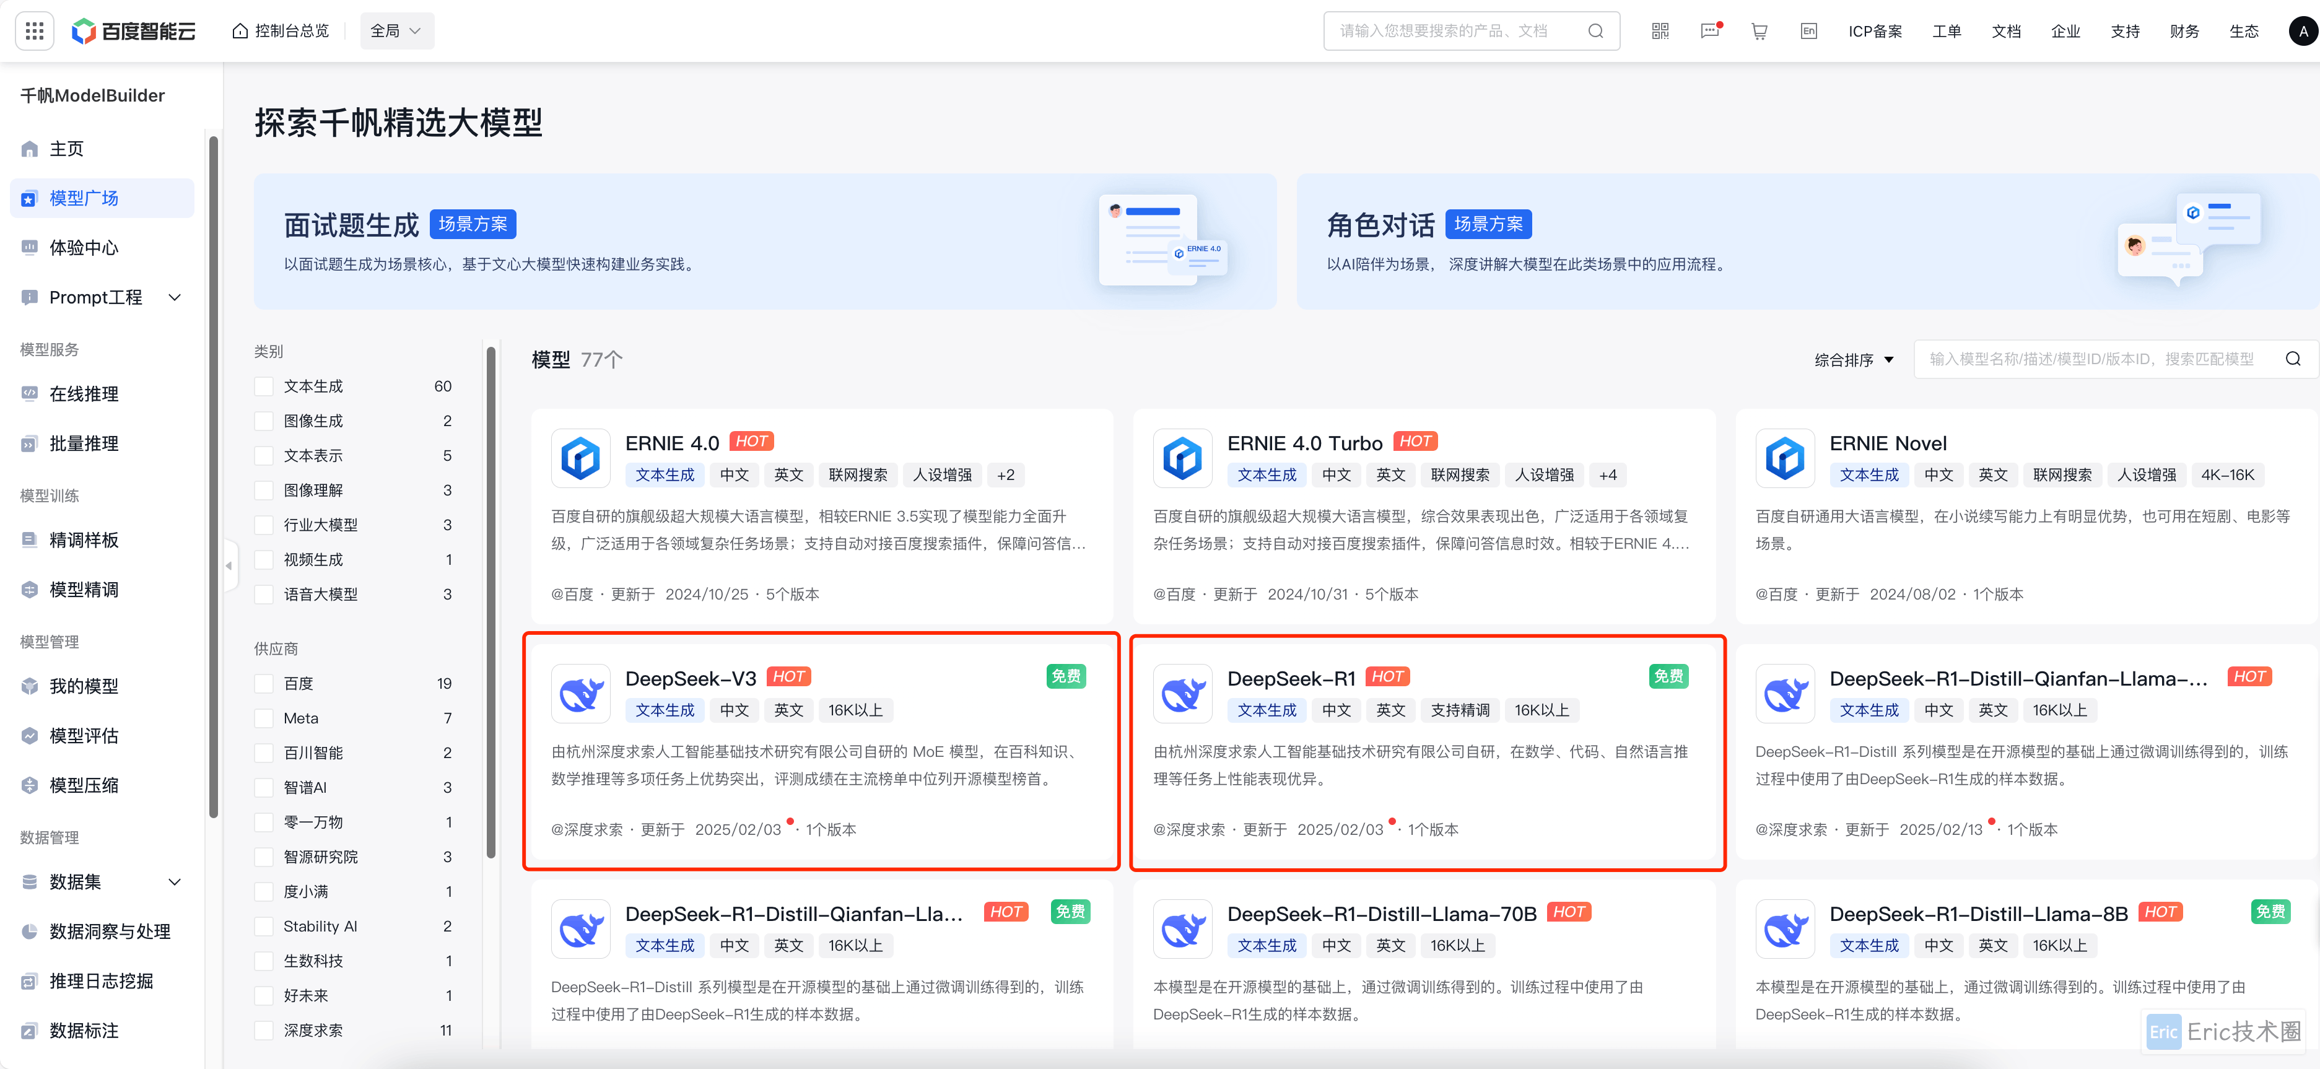
Task: Open the 全局 region dropdown
Action: (397, 30)
